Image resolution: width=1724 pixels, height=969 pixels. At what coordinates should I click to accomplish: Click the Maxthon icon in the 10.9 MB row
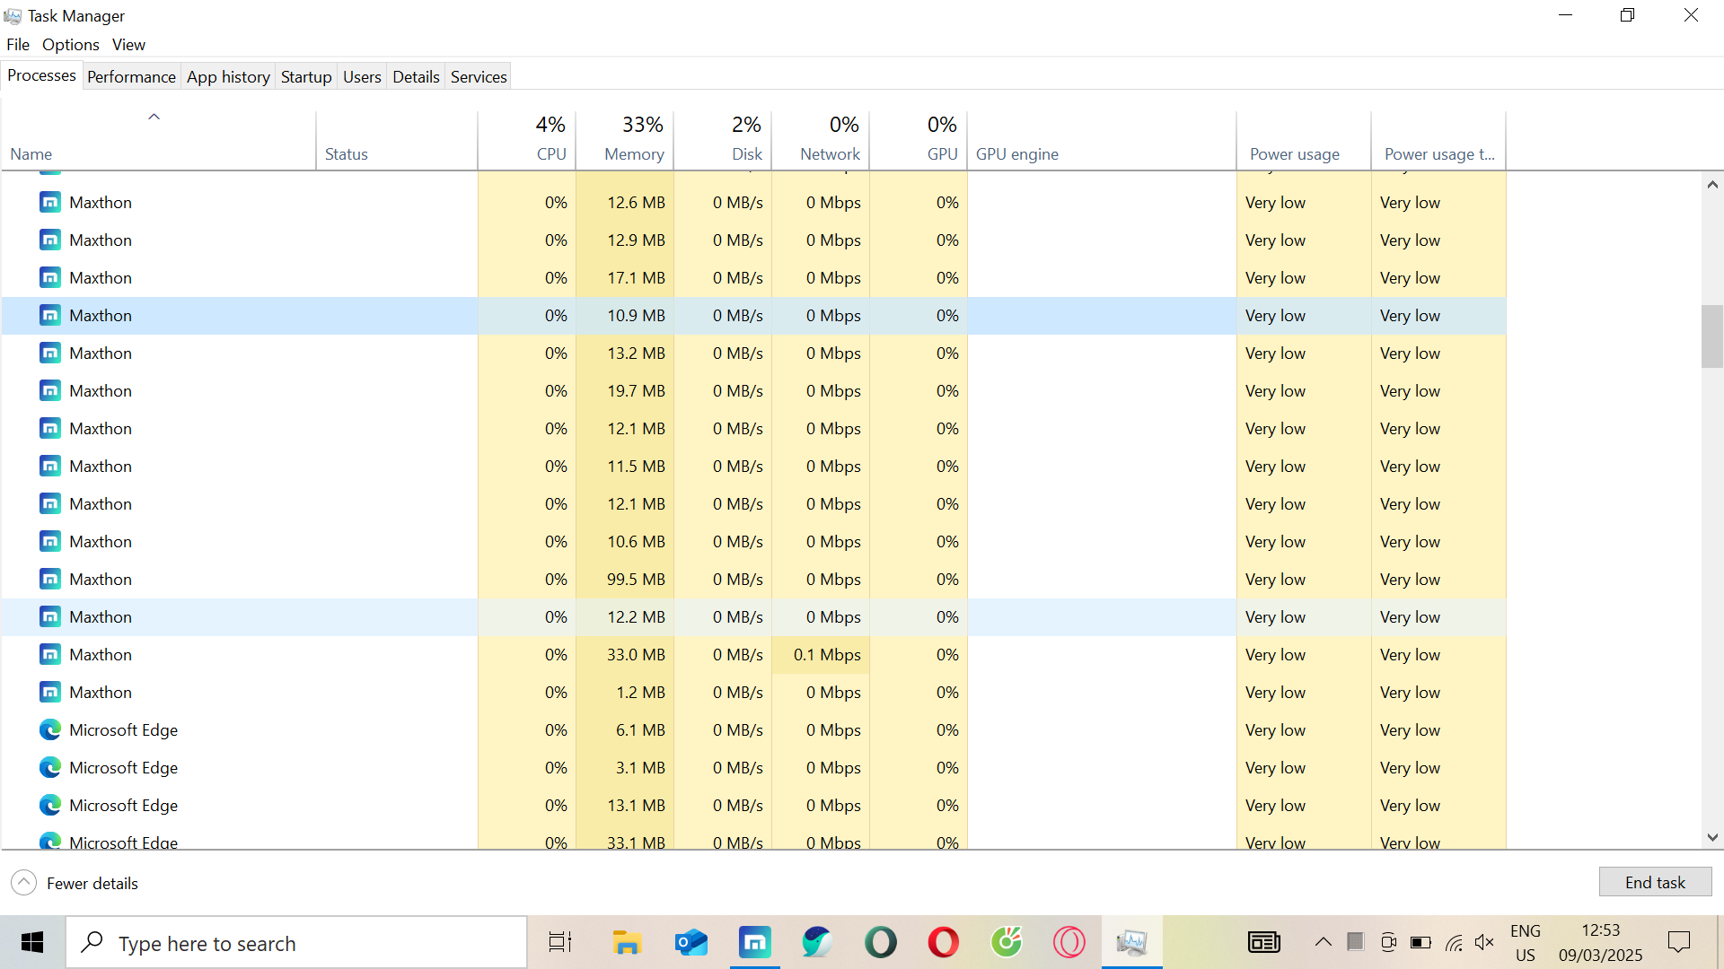pyautogui.click(x=50, y=316)
